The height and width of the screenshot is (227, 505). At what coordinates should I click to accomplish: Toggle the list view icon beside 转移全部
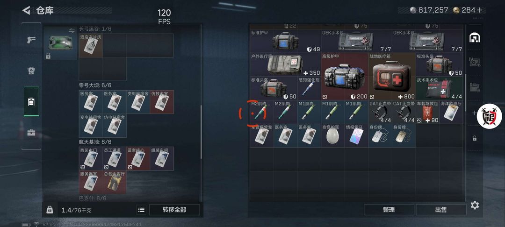141,210
